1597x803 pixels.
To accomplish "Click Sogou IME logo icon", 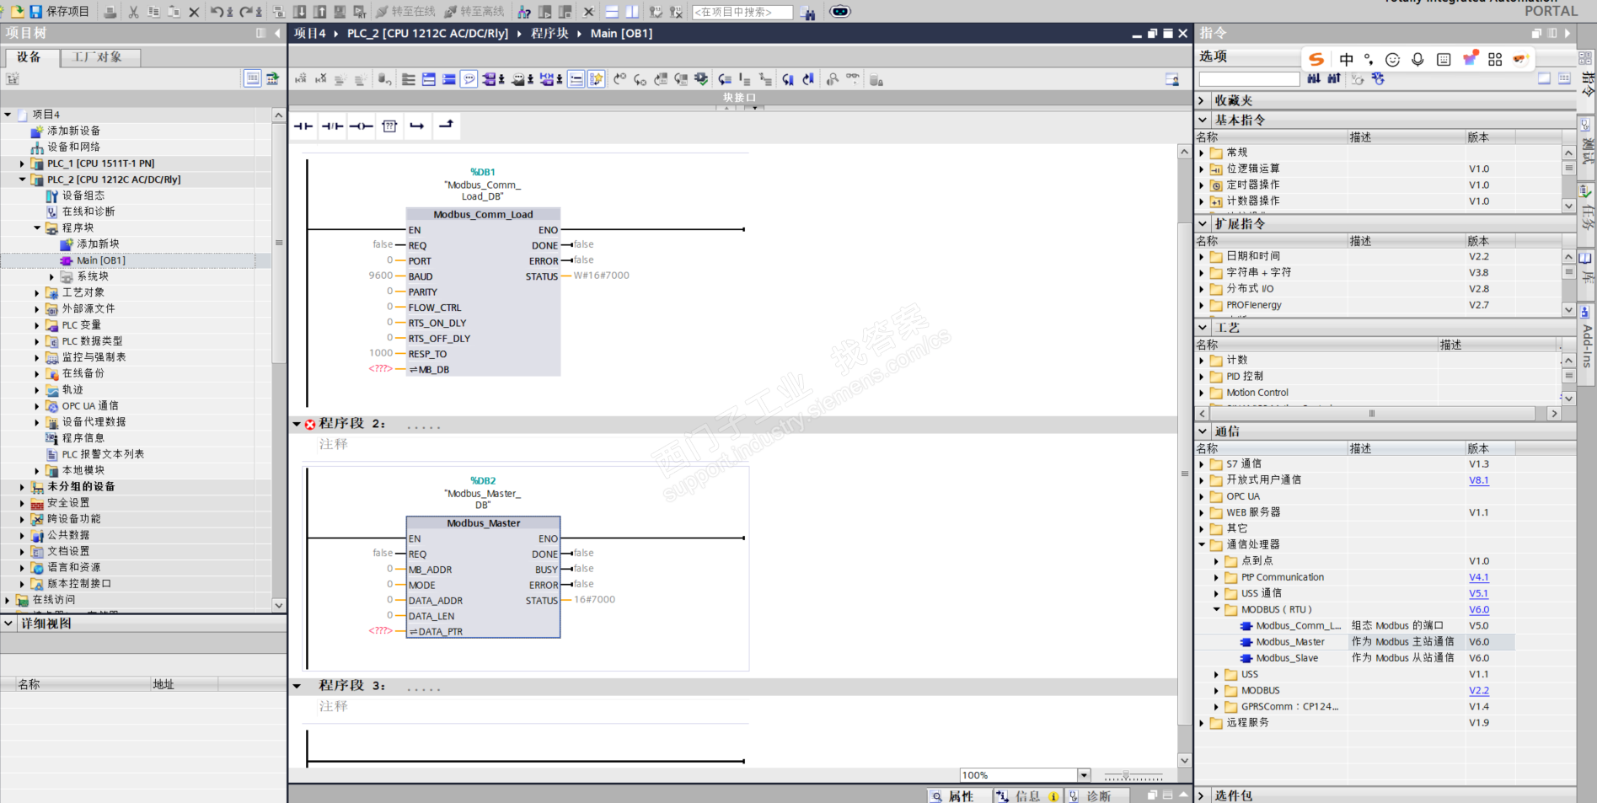I will click(1316, 59).
